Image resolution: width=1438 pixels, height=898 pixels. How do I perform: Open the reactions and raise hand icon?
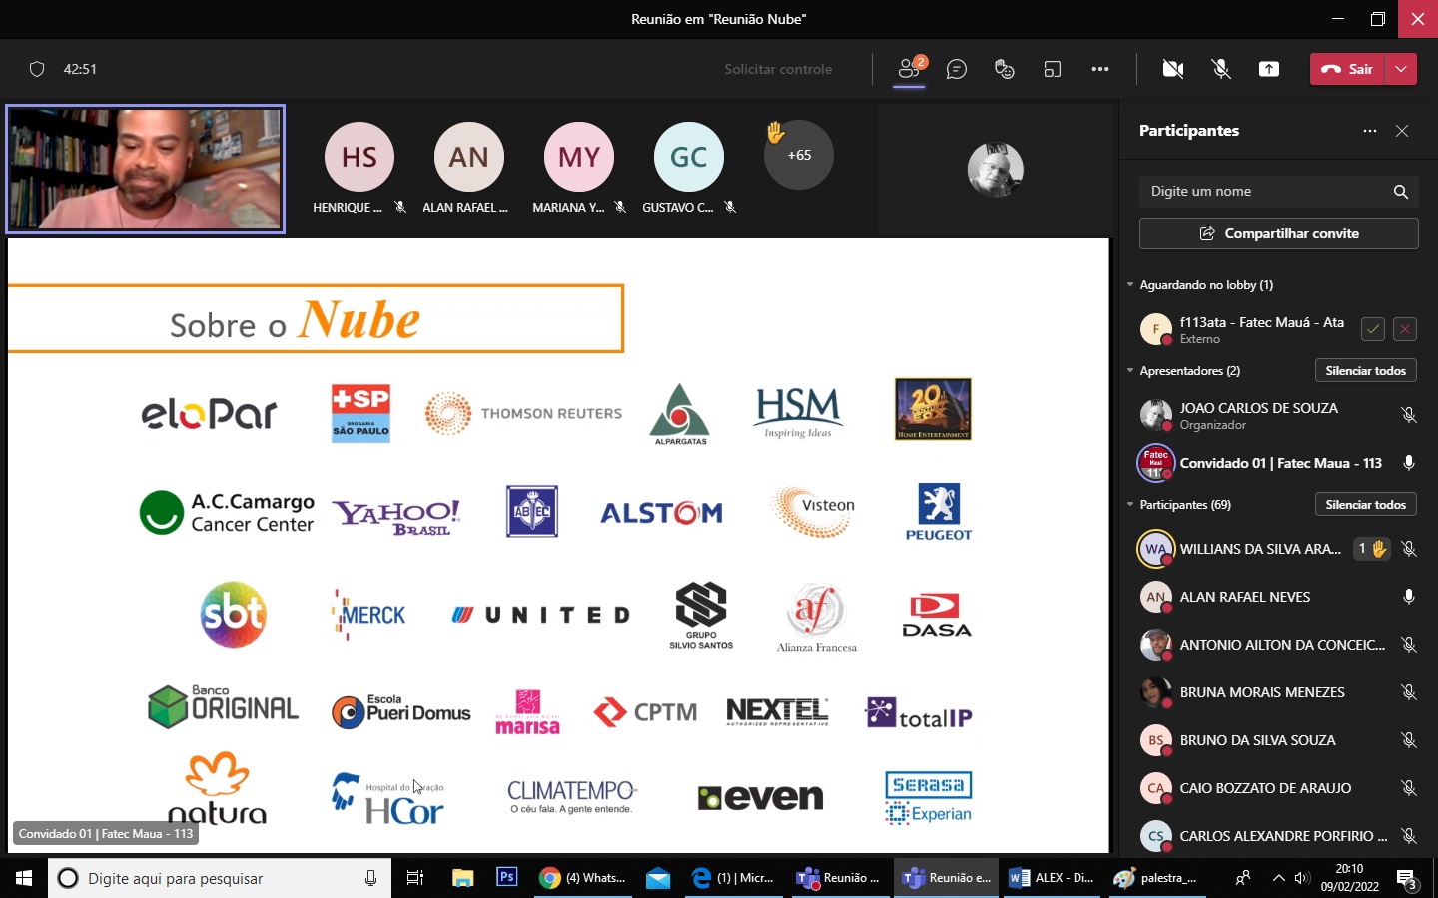pos(1005,69)
